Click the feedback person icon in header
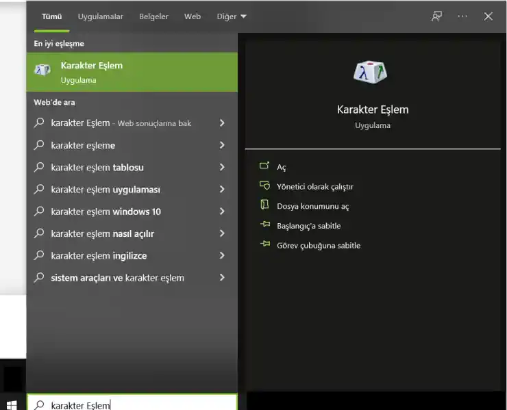 [436, 16]
